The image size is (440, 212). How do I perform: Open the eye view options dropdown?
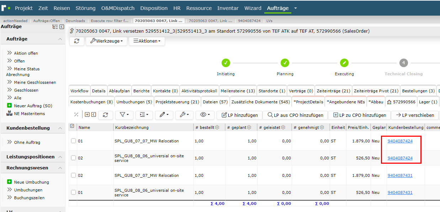(x=205, y=115)
